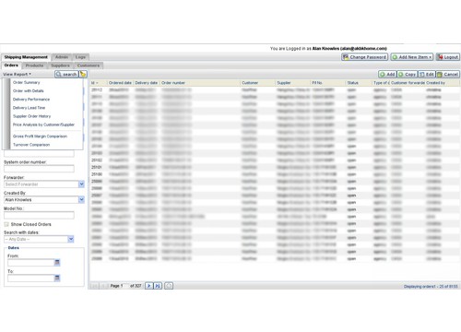Open the Add New Item dropdown button

(412, 57)
